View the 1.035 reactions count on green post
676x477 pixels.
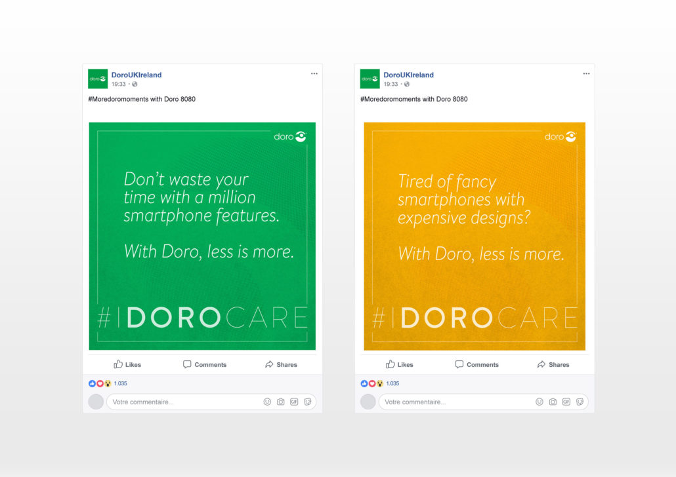tap(121, 383)
